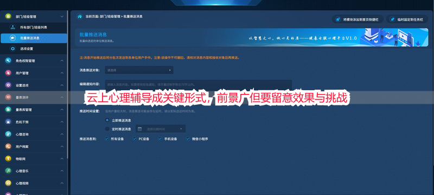The height and width of the screenshot is (195, 434).
Task: Open the 角色权限管理 menu section
Action: point(34,60)
